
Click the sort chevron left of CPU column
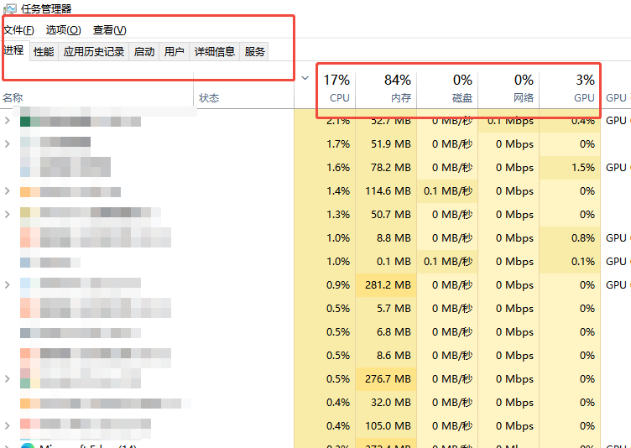click(305, 79)
